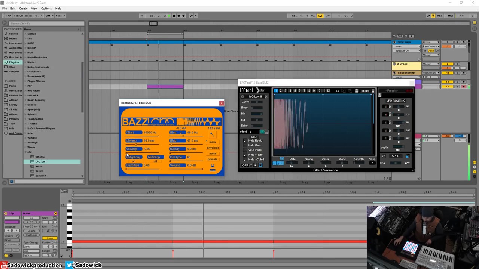The image size is (479, 269).
Task: Open the Snap value field in LFOTool
Action: coord(372,163)
